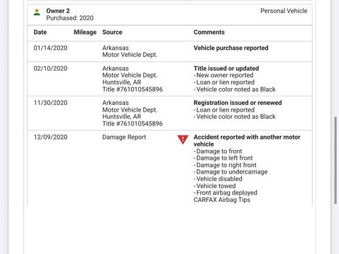Select the Date column header
The height and width of the screenshot is (254, 339).
(40, 32)
